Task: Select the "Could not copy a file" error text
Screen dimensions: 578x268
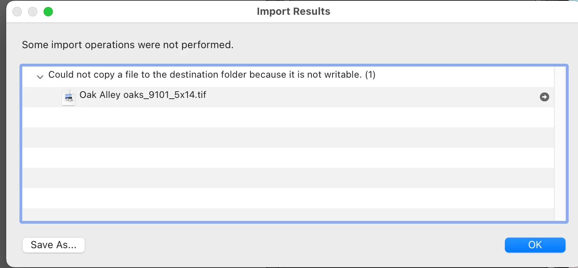Action: [212, 75]
